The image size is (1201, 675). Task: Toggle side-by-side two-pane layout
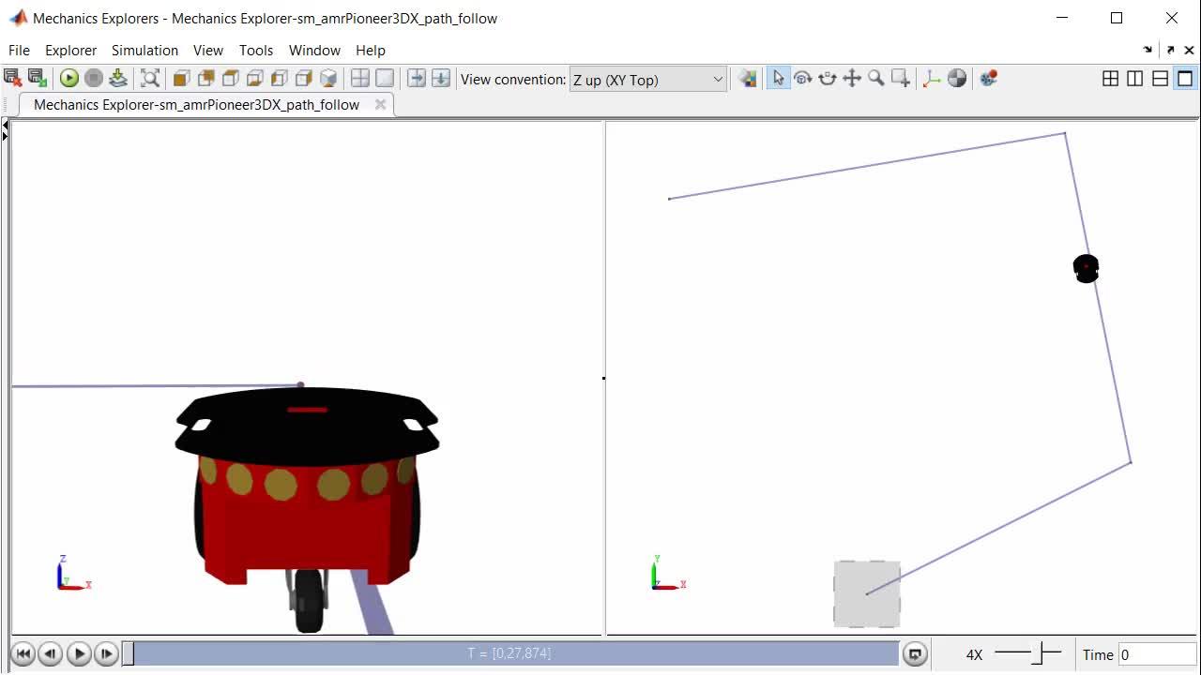pos(1135,79)
